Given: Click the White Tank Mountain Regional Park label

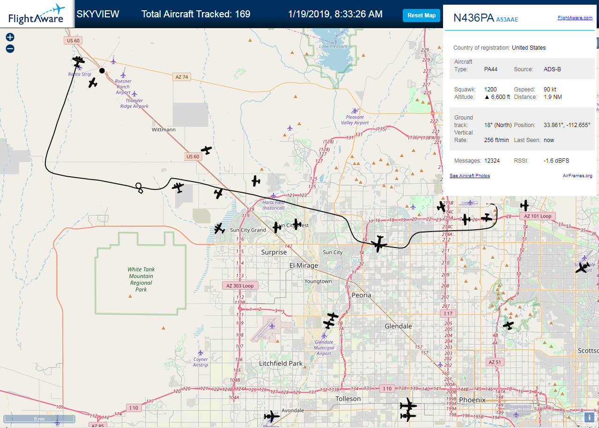Looking at the screenshot, I should coord(141,279).
